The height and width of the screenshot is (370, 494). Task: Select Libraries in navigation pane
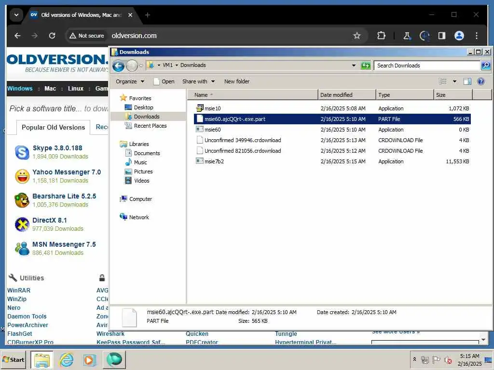point(138,144)
